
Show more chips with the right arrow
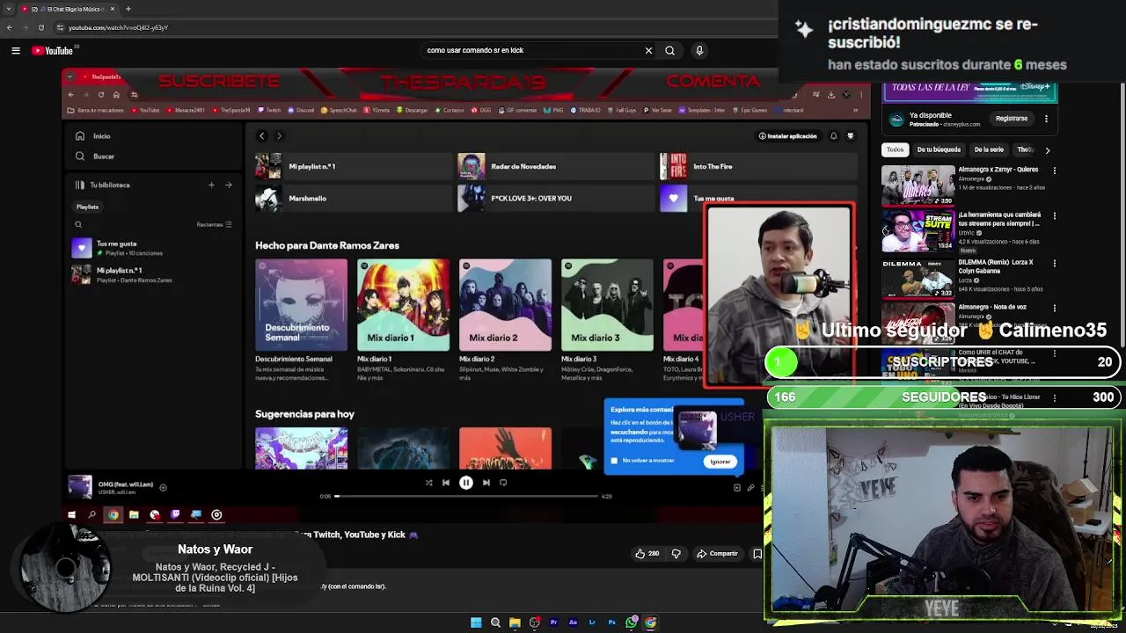1047,150
